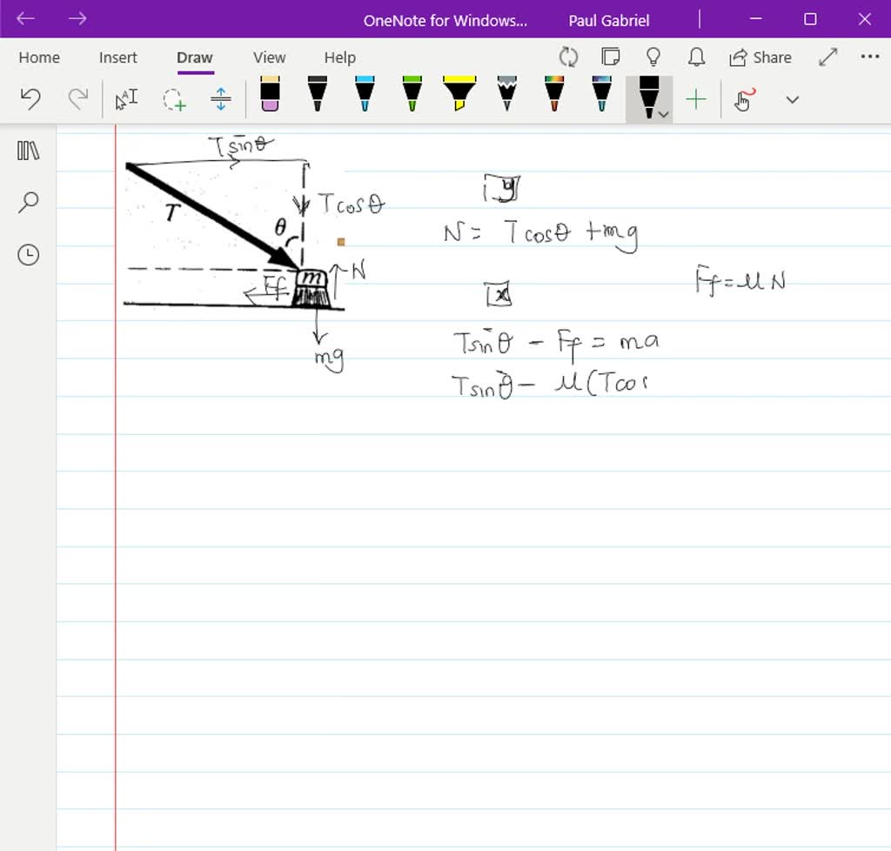Open the Help menu
This screenshot has height=851, width=891.
tap(339, 57)
